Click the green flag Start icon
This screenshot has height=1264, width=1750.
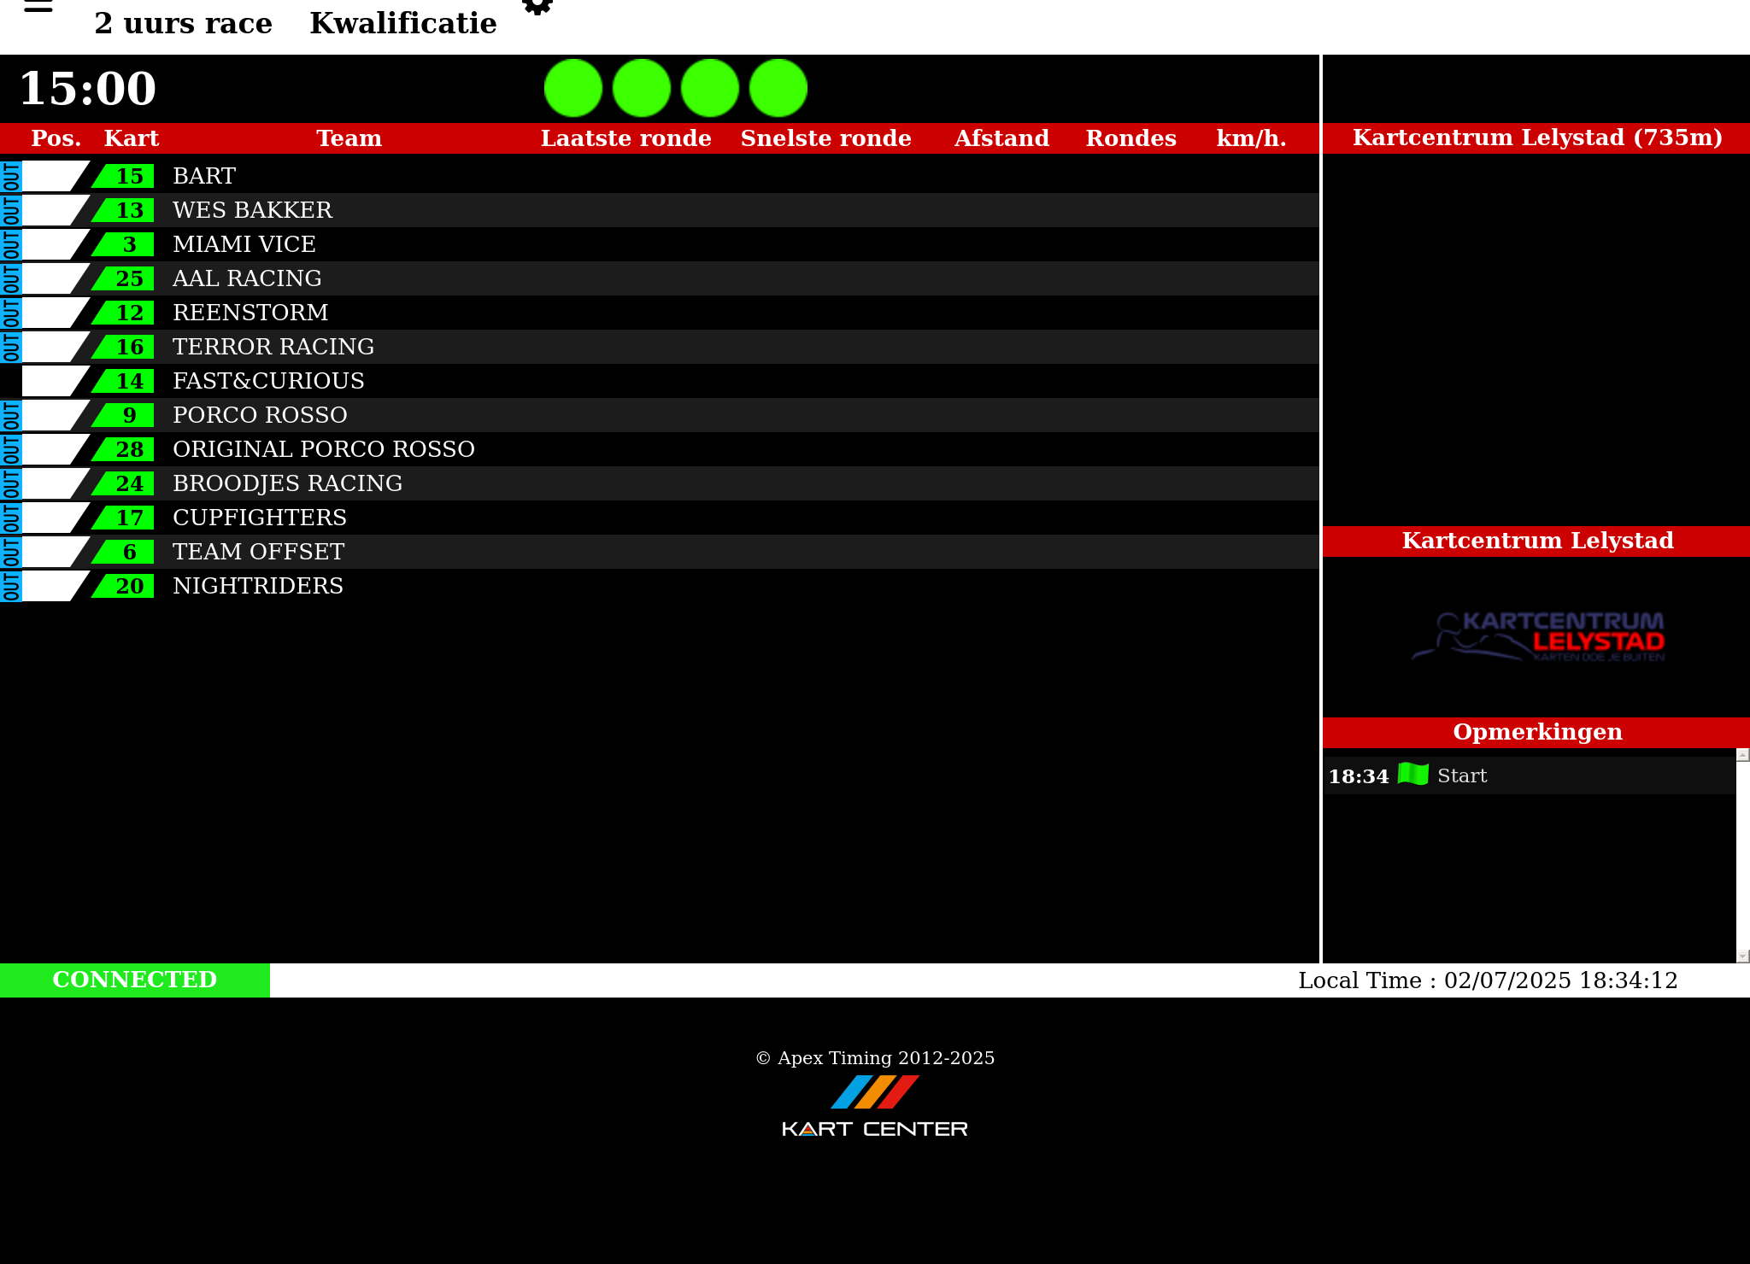(1412, 775)
